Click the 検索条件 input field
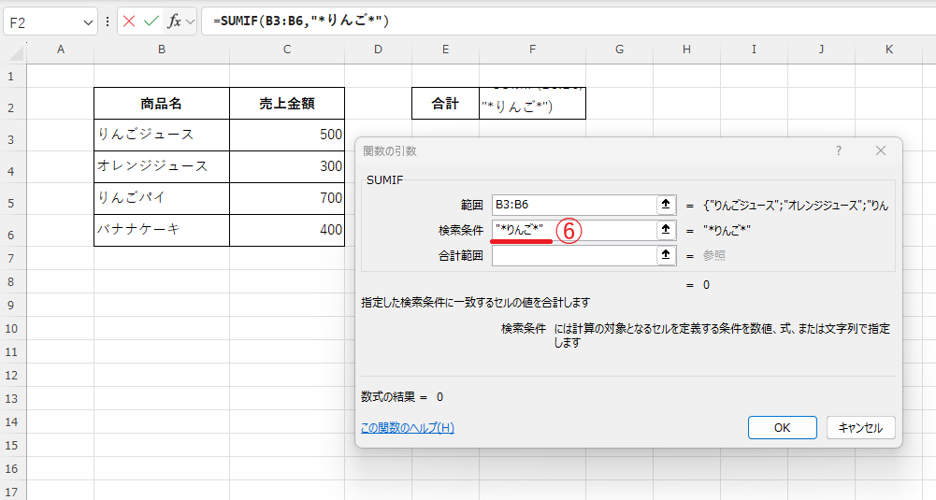This screenshot has height=500, width=936. [574, 230]
